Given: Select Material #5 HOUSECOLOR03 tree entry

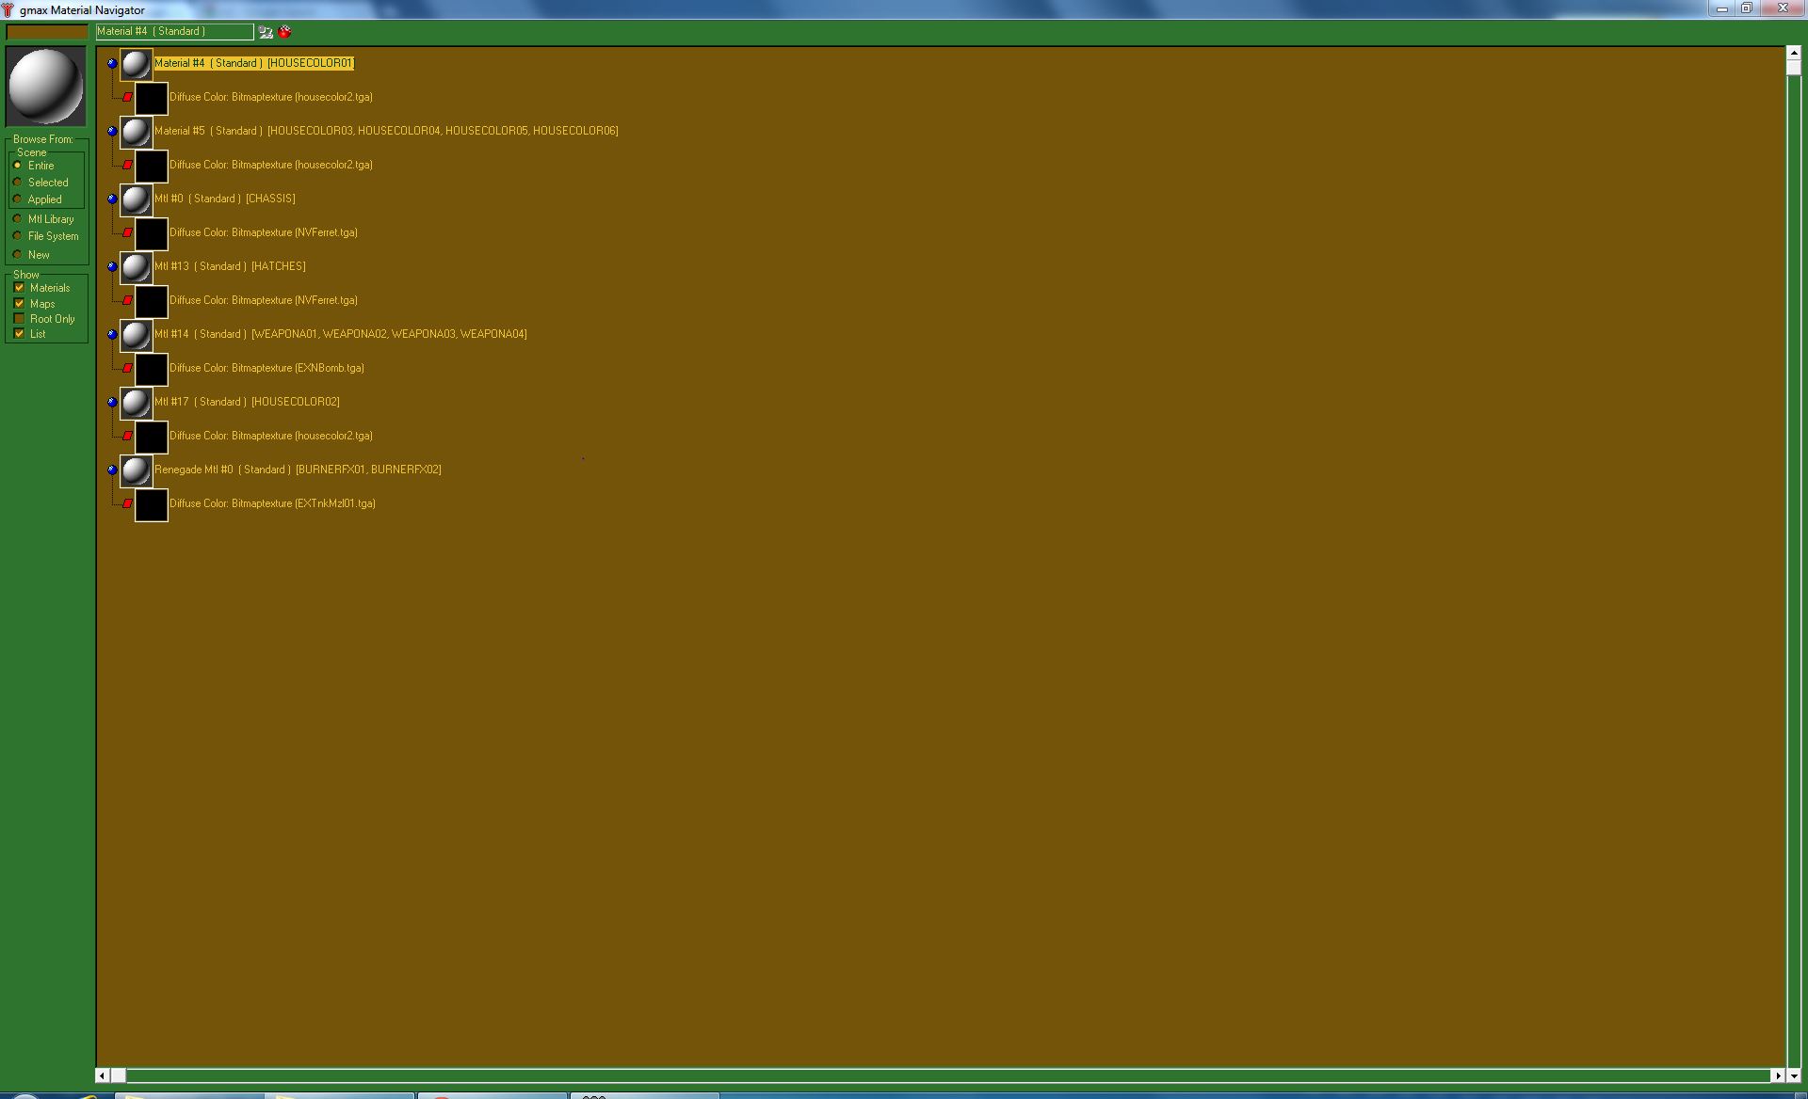Looking at the screenshot, I should pyautogui.click(x=386, y=131).
